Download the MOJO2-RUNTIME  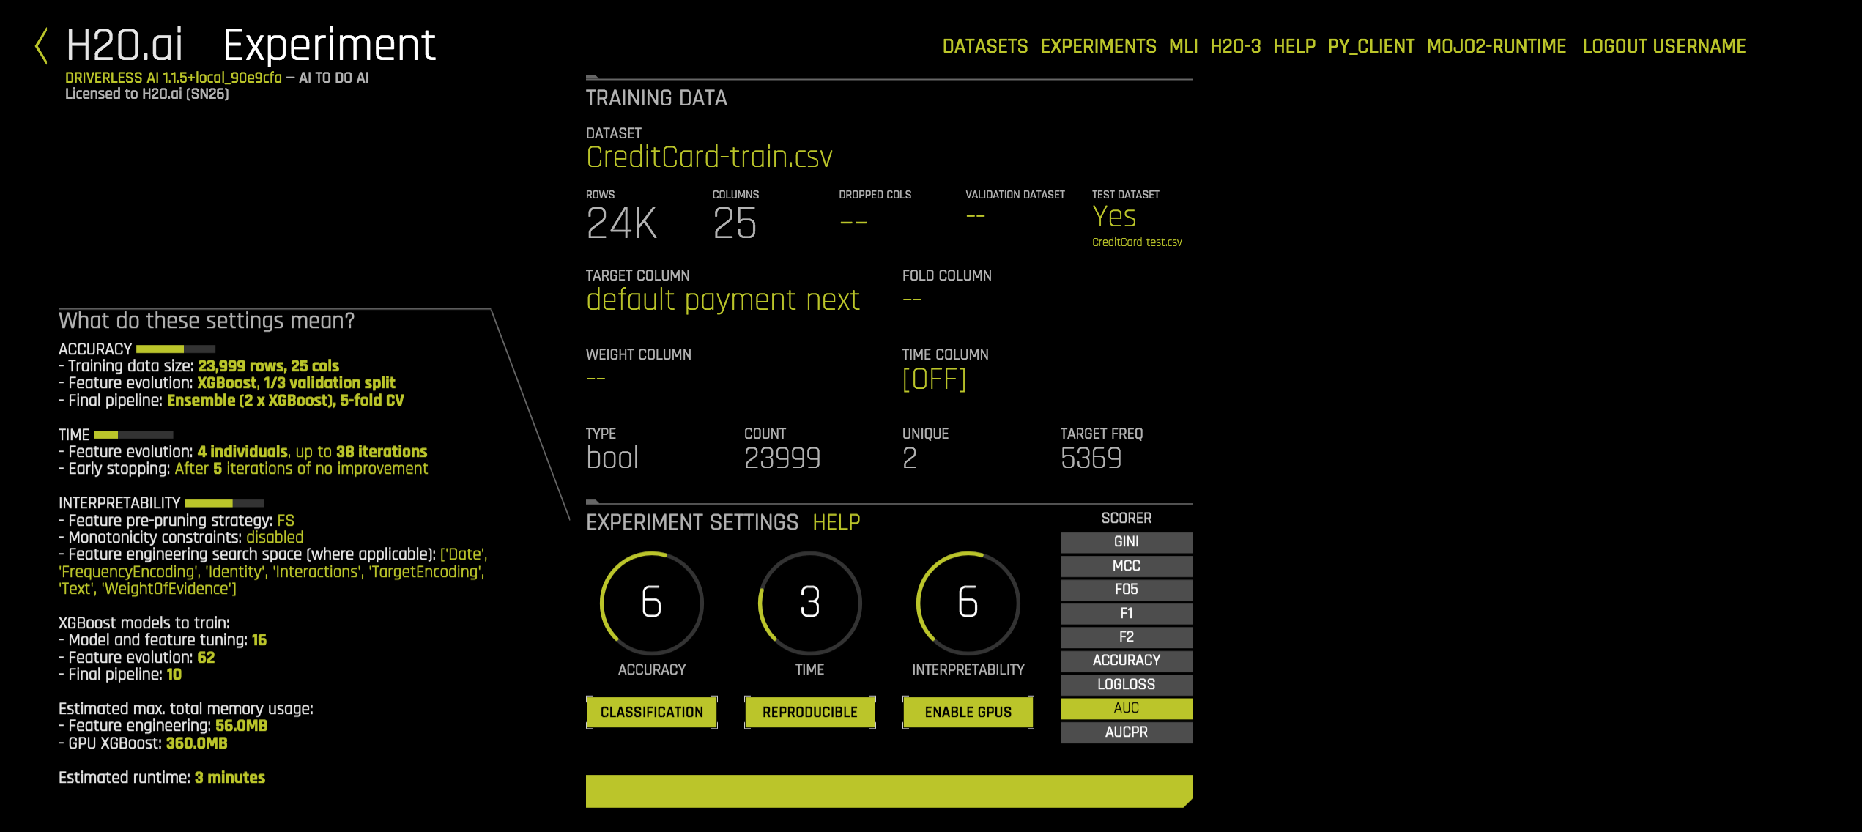pos(1496,46)
